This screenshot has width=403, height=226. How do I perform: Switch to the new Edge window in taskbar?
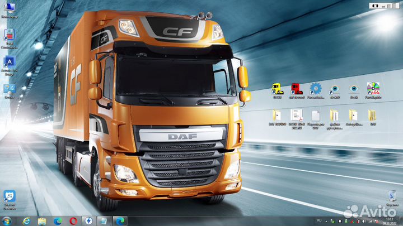[x=120, y=221]
